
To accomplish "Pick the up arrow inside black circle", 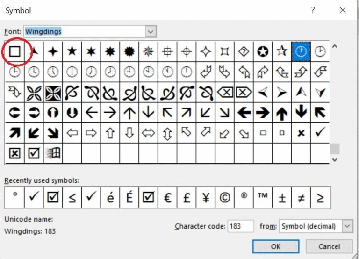I will (x=53, y=113).
